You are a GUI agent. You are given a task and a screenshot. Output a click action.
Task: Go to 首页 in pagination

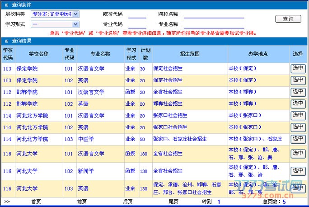(x=36, y=202)
